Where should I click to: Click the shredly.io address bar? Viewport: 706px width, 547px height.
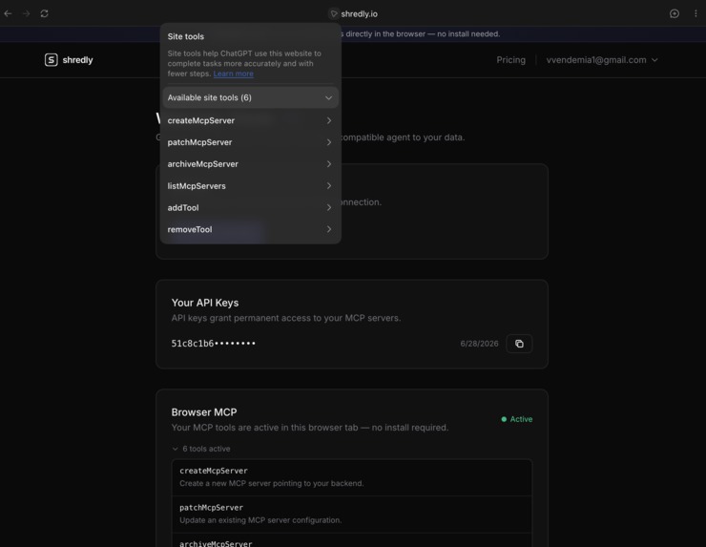[x=359, y=14]
